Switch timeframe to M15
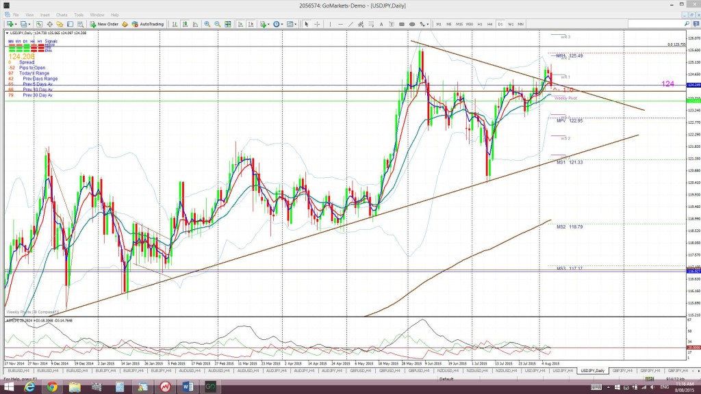 click(x=459, y=24)
